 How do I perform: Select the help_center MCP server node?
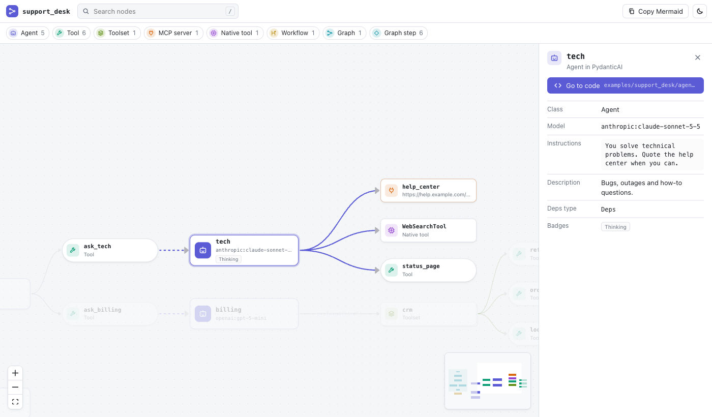coord(429,191)
